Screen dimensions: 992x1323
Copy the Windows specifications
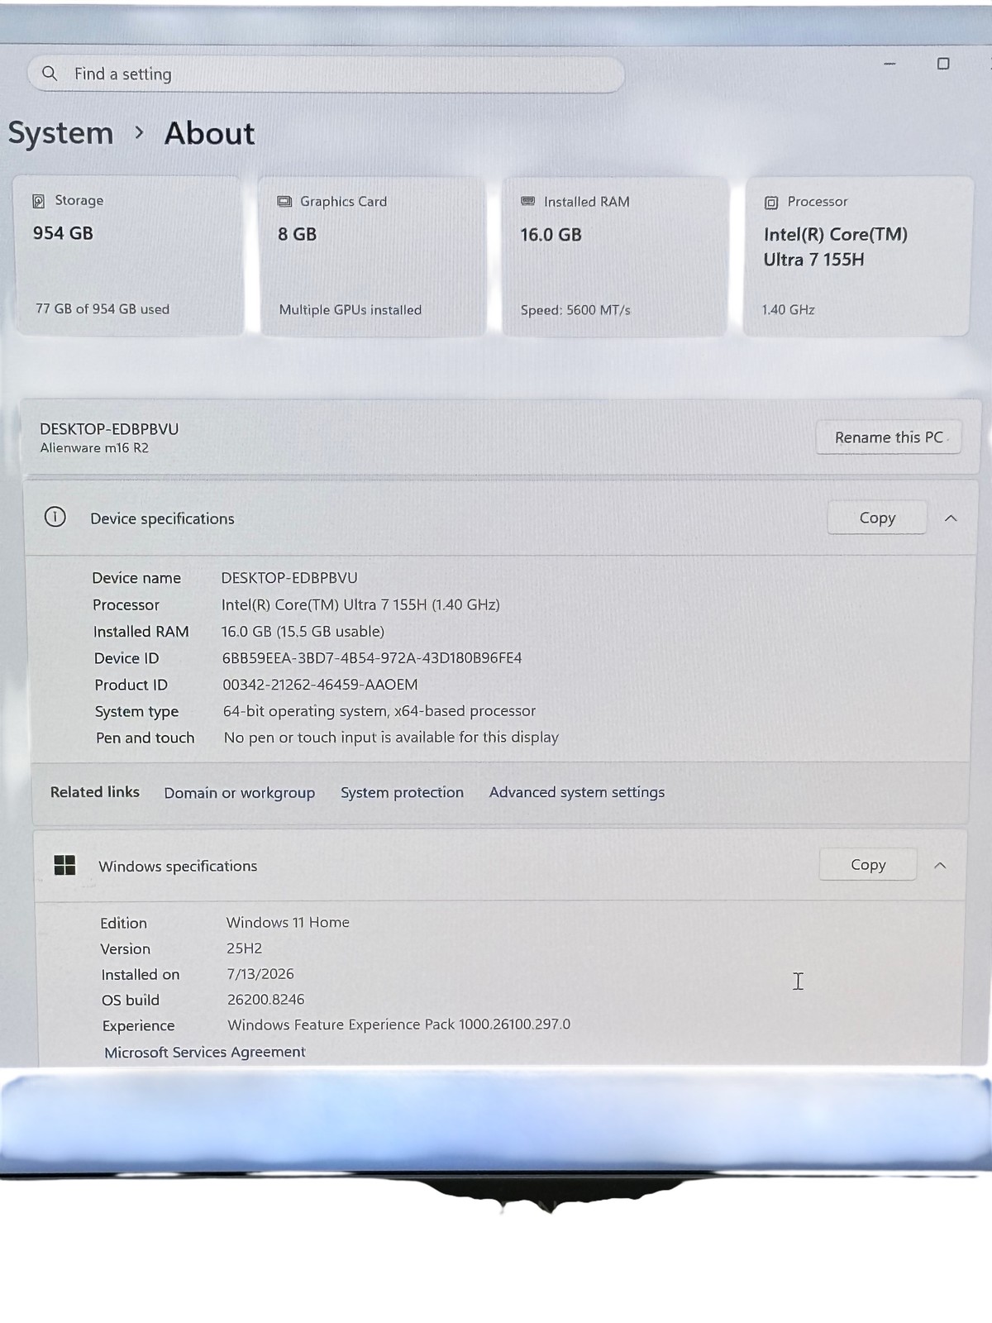coord(868,865)
